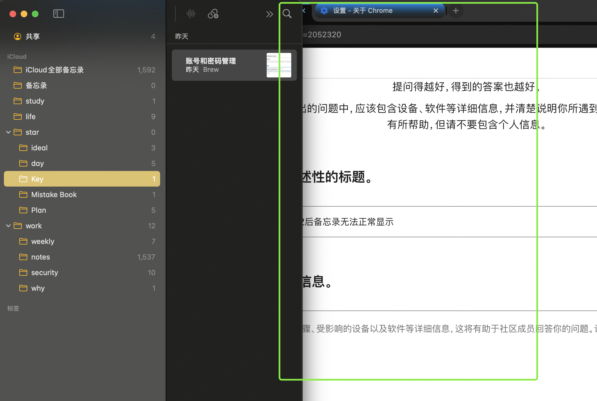
Task: Click the shared person icon
Action: [x=17, y=36]
